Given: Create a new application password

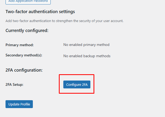Looking at the screenshot, I should [28, 1].
